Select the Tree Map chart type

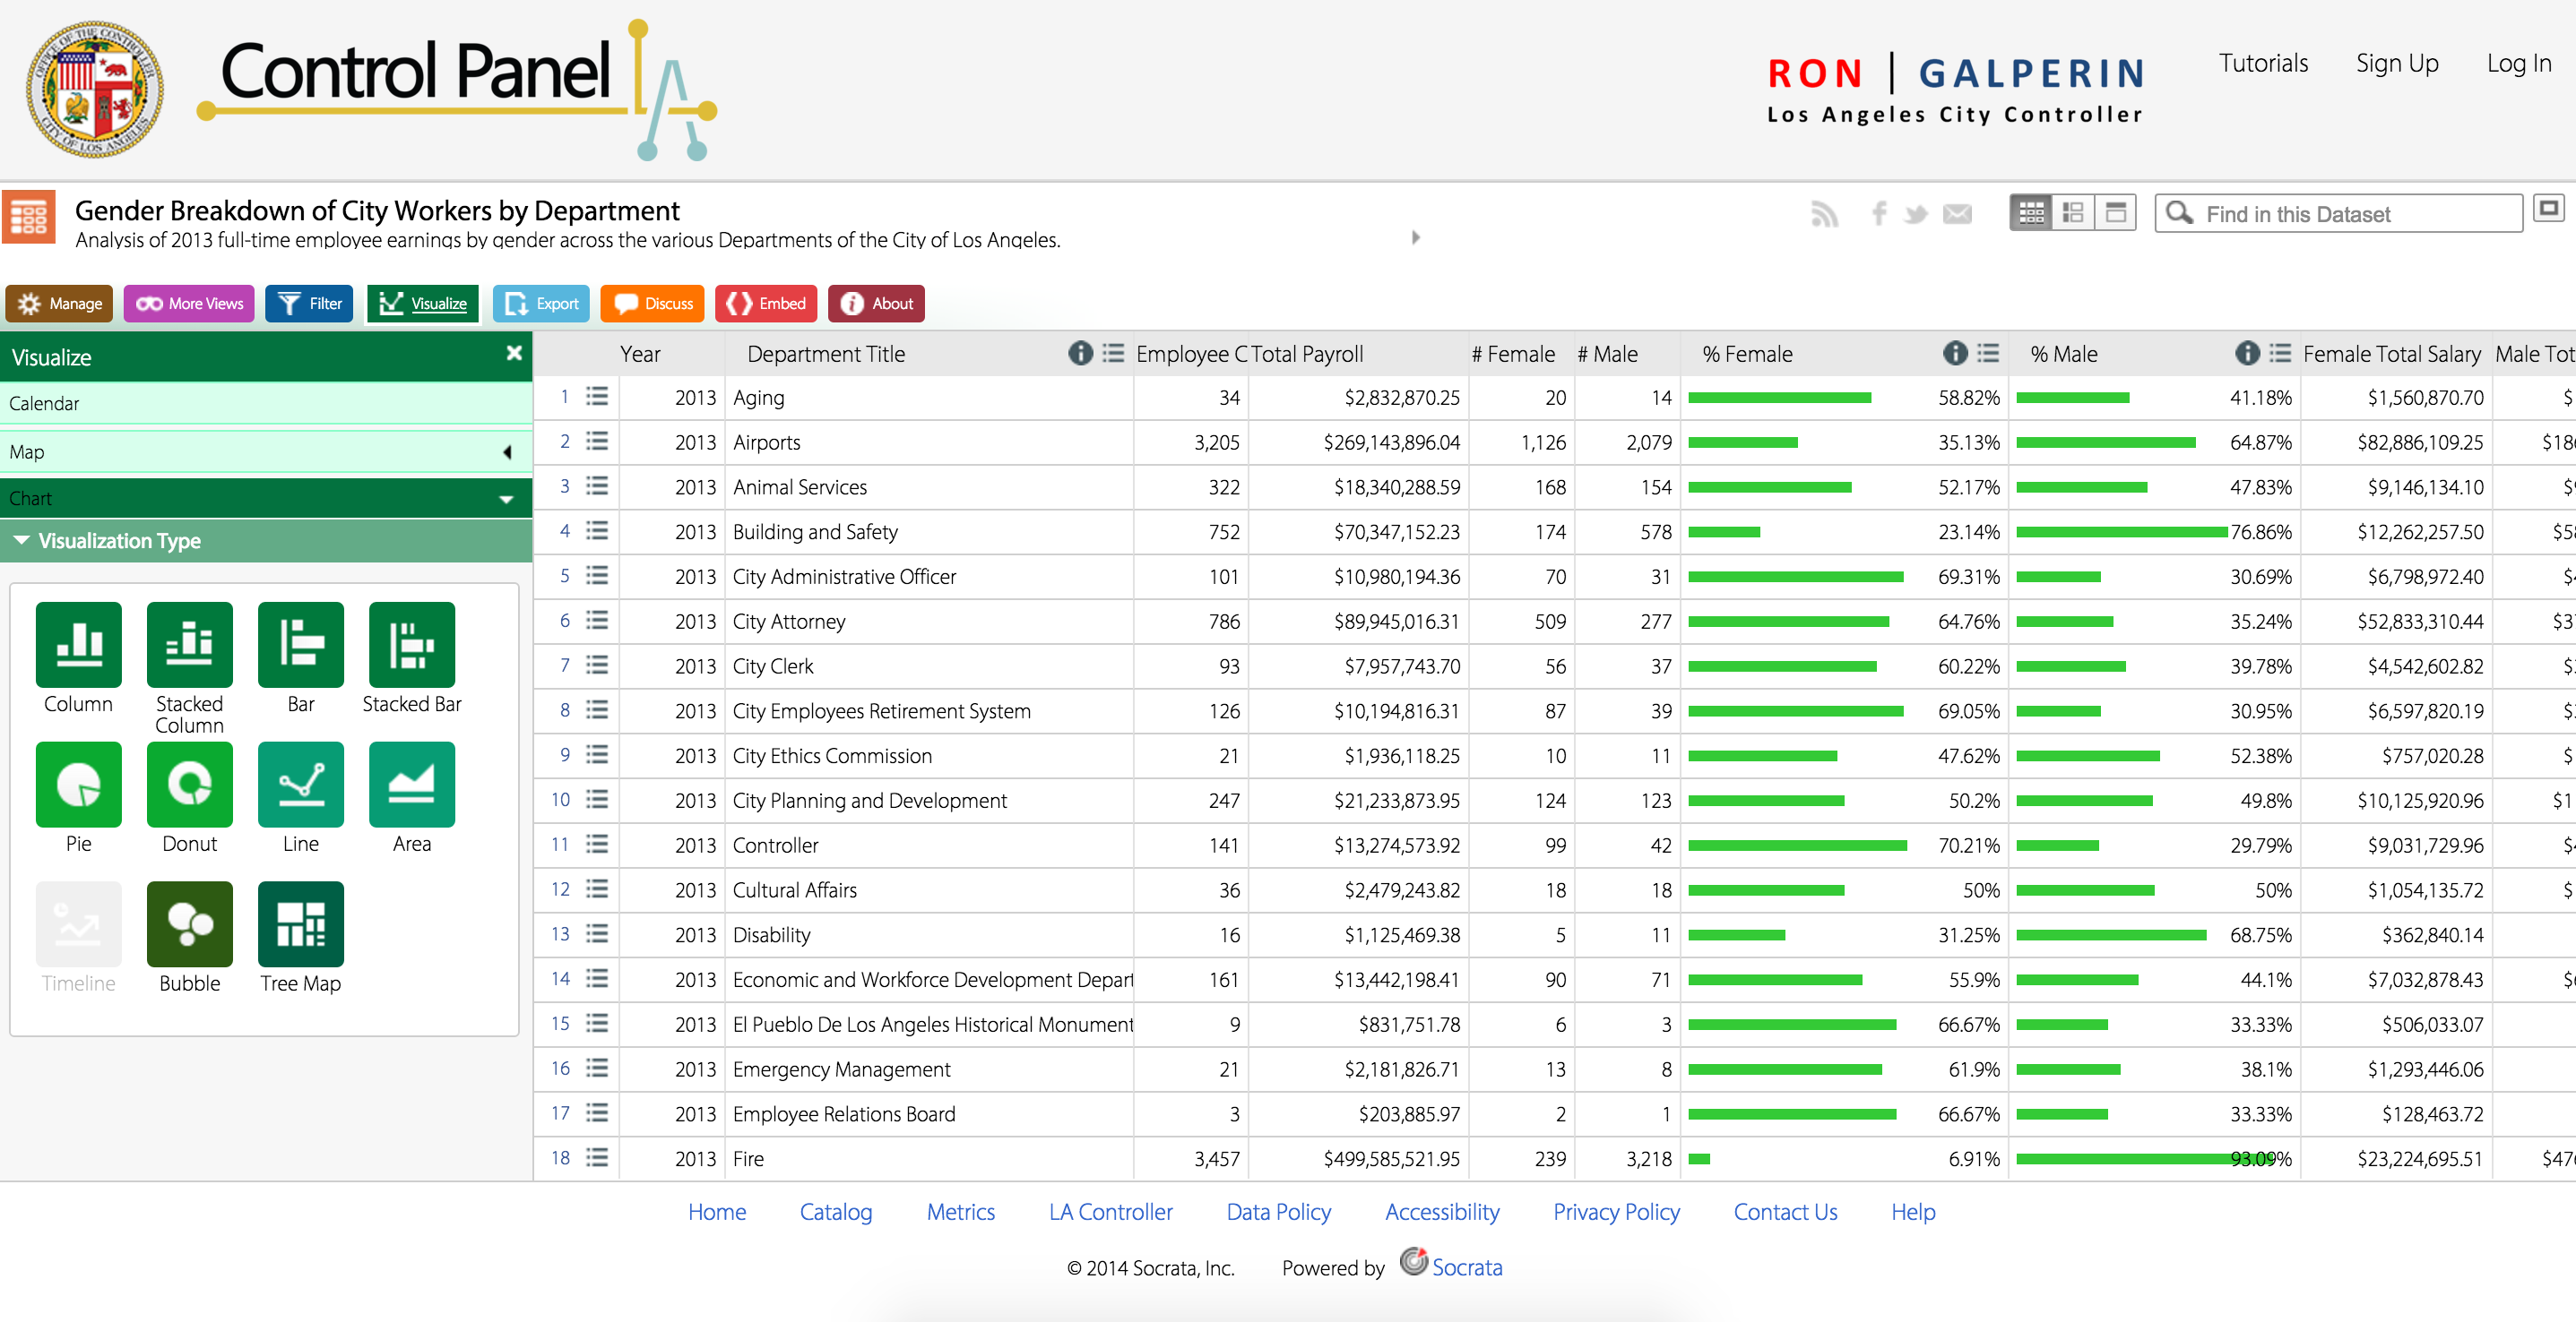[x=300, y=924]
